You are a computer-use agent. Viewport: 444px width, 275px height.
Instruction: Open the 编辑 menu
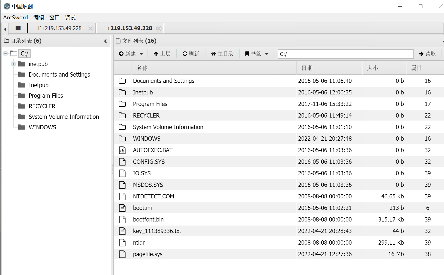click(39, 17)
